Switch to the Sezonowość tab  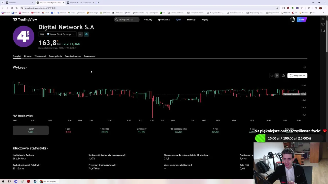90,56
